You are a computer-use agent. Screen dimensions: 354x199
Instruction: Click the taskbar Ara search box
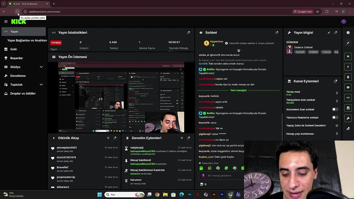124,195
